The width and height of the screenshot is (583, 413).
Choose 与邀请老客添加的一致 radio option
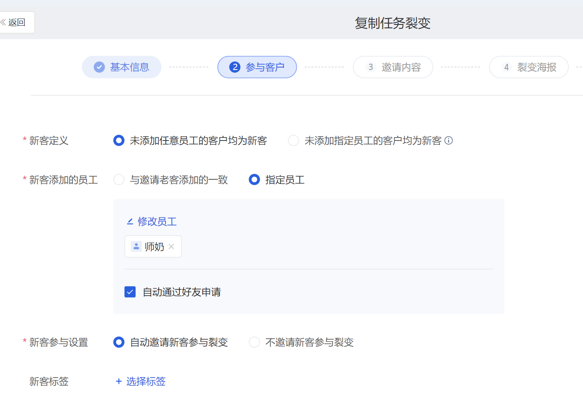click(119, 180)
